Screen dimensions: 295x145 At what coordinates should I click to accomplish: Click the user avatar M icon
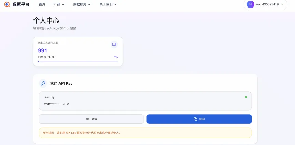coord(250,4)
